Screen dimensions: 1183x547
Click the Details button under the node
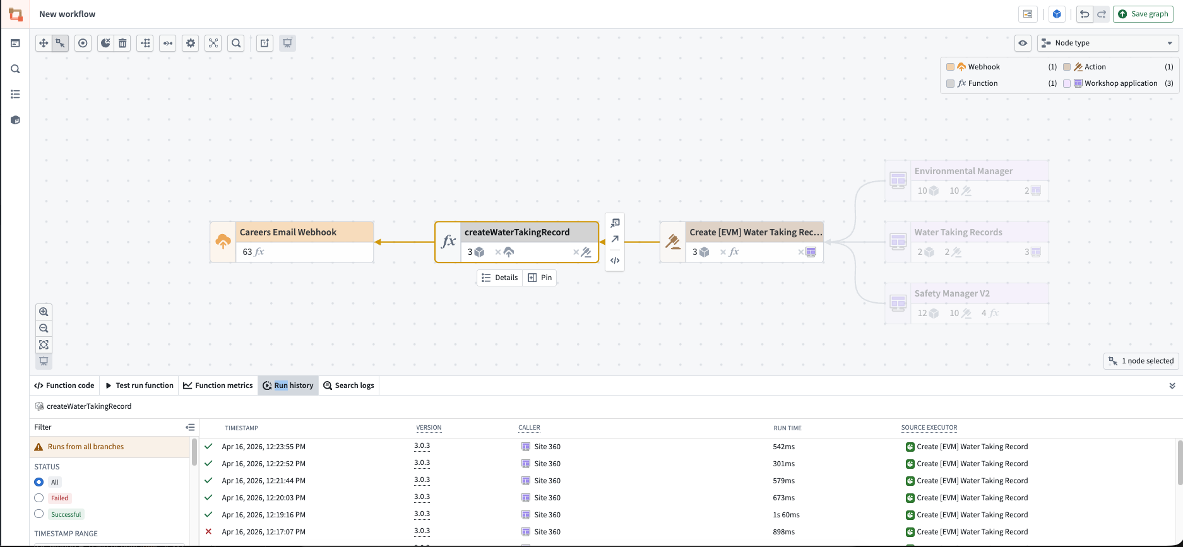(499, 278)
